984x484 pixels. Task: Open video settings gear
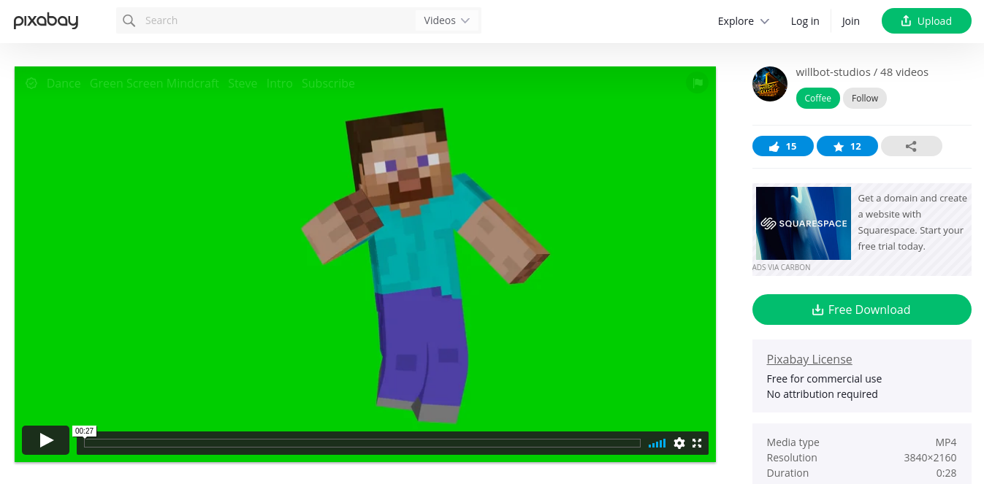(679, 443)
